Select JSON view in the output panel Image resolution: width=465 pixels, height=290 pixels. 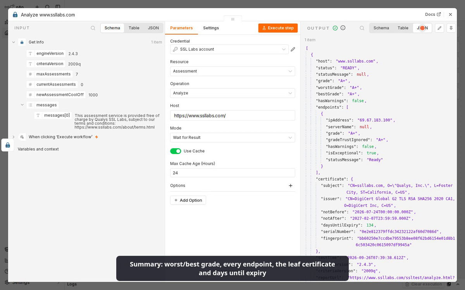coord(422,28)
